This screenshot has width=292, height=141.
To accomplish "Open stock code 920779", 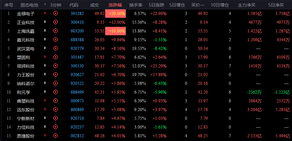I will pos(77,48).
